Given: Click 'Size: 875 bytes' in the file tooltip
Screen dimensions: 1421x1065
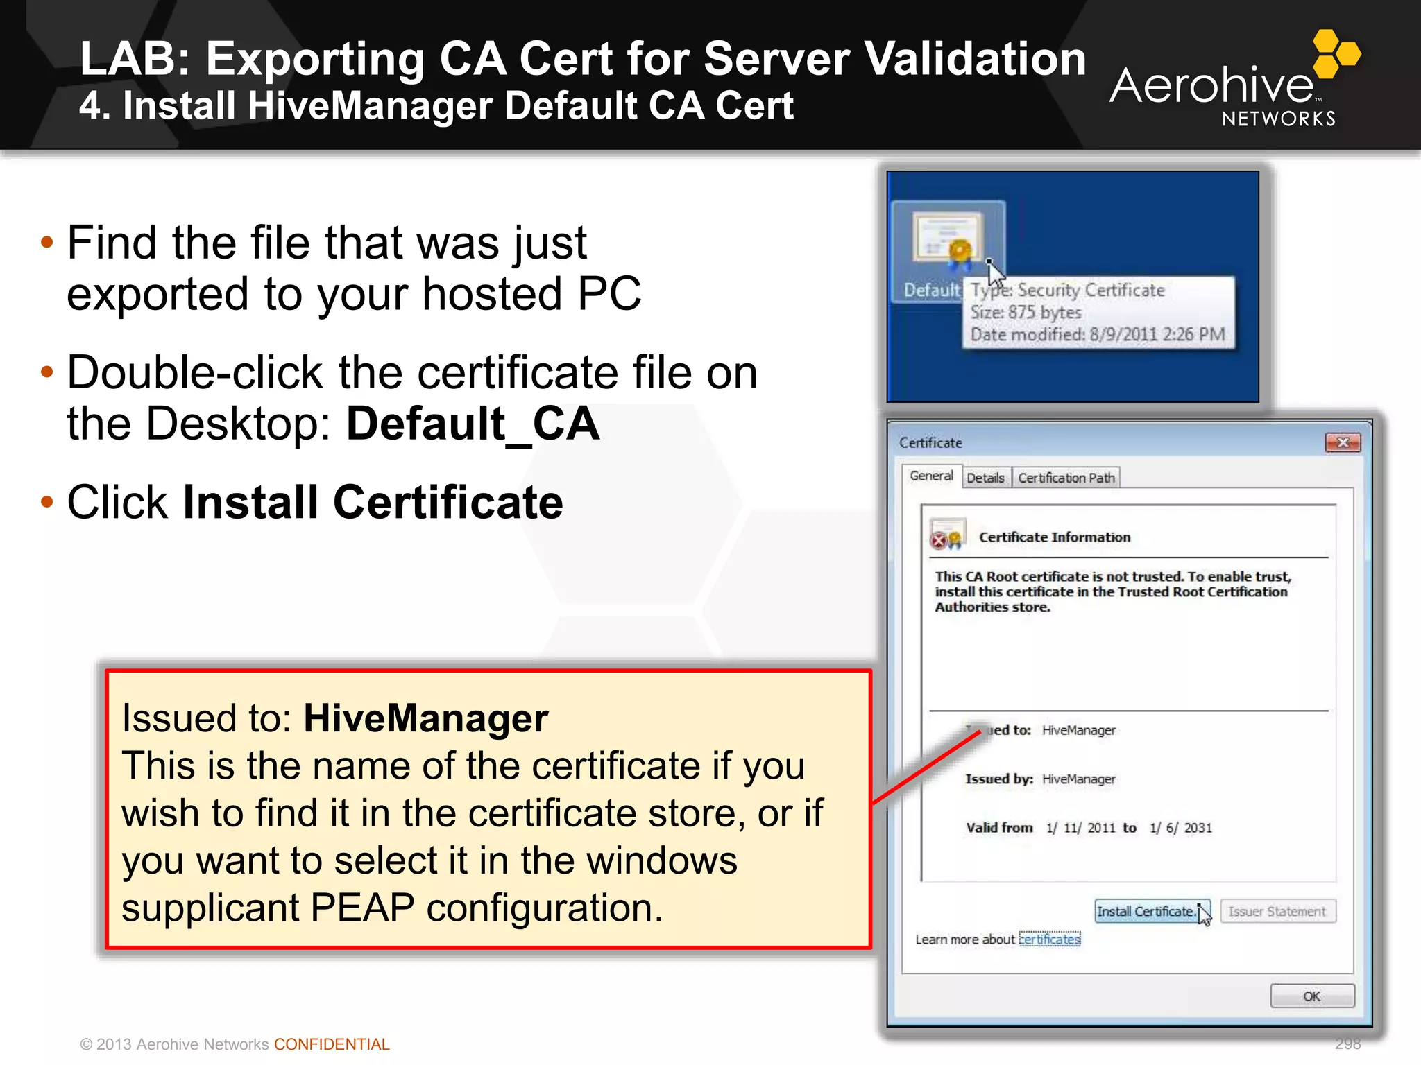Looking at the screenshot, I should tap(1026, 312).
